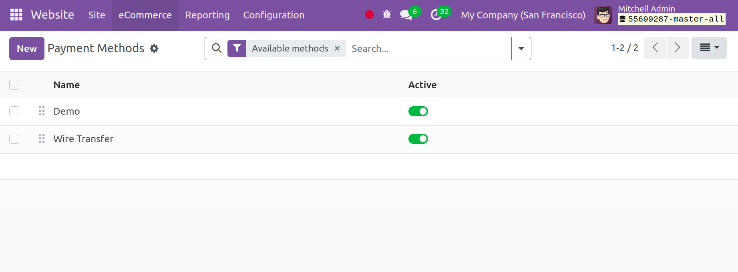Viewport: 738px width, 272px height.
Task: Open Payment Methods gear actions menu
Action: (154, 49)
